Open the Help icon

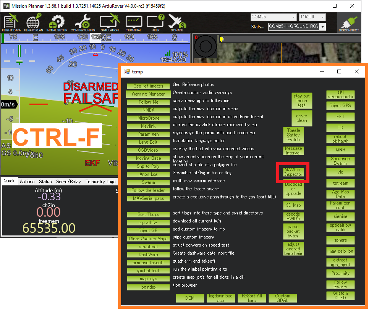coord(155,23)
